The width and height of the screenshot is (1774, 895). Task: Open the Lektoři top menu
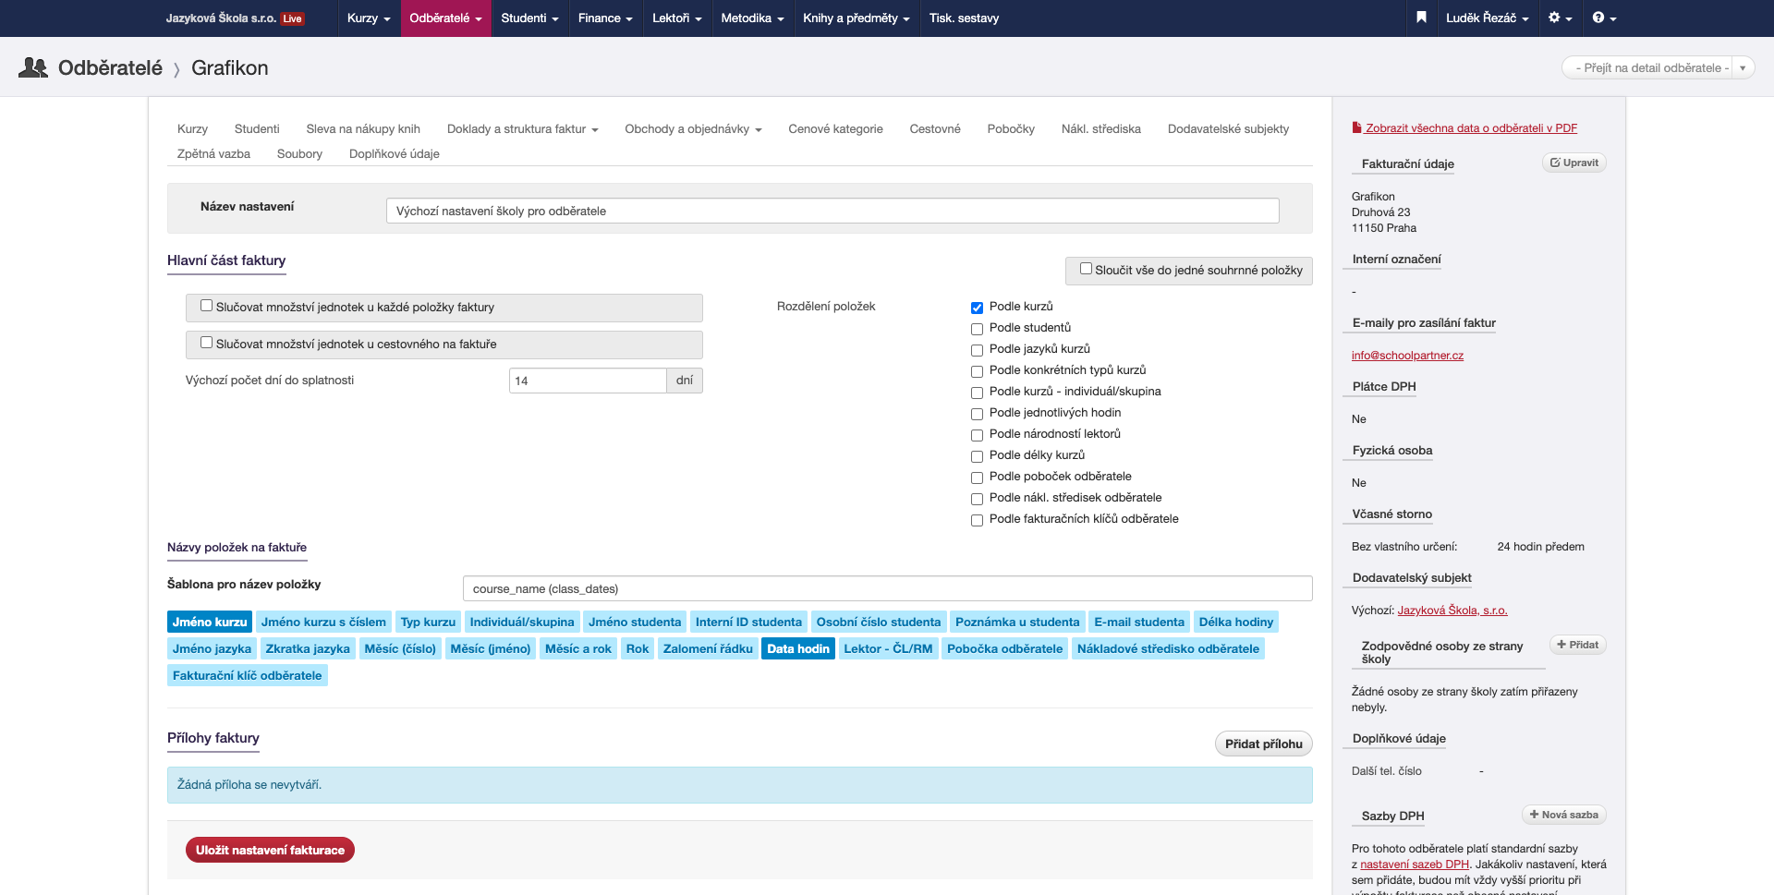point(676,18)
